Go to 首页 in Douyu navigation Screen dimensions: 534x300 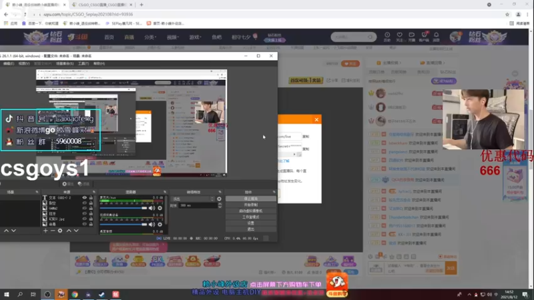(x=109, y=37)
